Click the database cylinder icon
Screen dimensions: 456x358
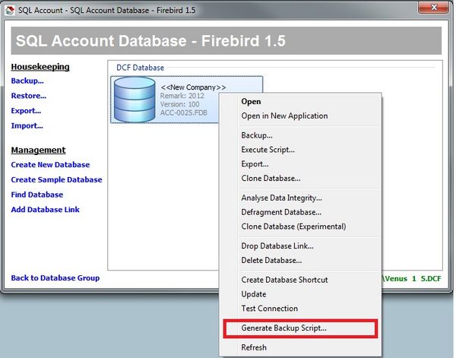pos(135,100)
